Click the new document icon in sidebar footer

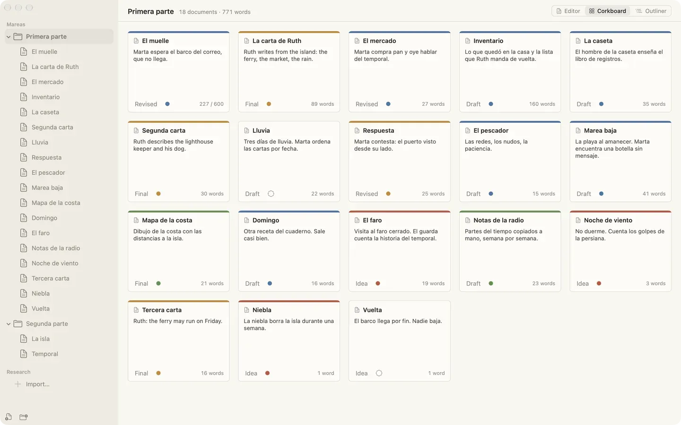tap(9, 417)
